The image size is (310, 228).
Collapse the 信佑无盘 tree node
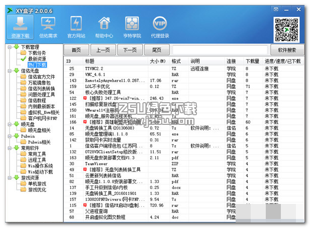[9, 71]
